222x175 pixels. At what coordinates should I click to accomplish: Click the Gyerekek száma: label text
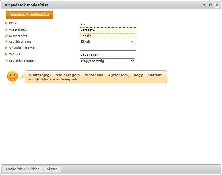click(22, 48)
